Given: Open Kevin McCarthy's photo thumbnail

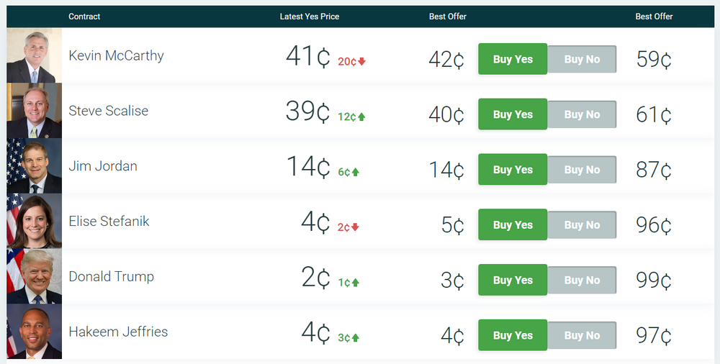Looking at the screenshot, I should (34, 56).
